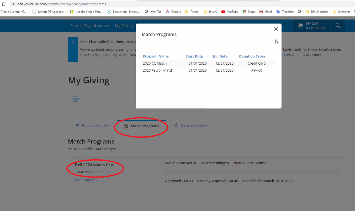The image size is (355, 211).
Task: Click the See Programs link
Action: pos(86,180)
